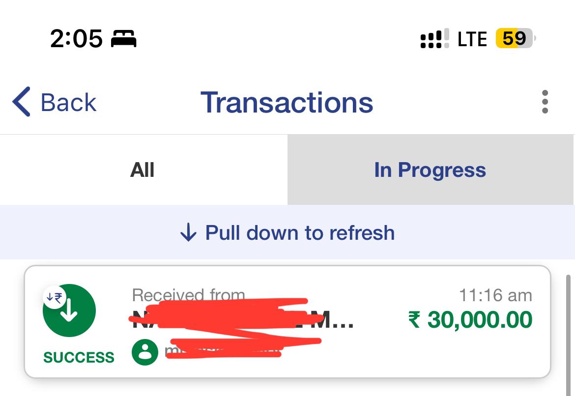Screen dimensions: 575x396
Task: Tap the Back chevron arrow
Action: click(21, 102)
